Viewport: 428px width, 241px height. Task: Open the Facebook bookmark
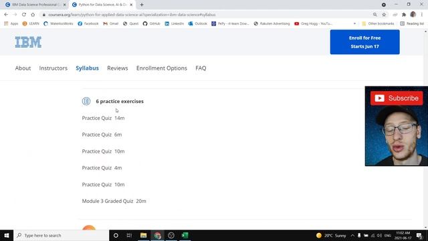(88, 24)
